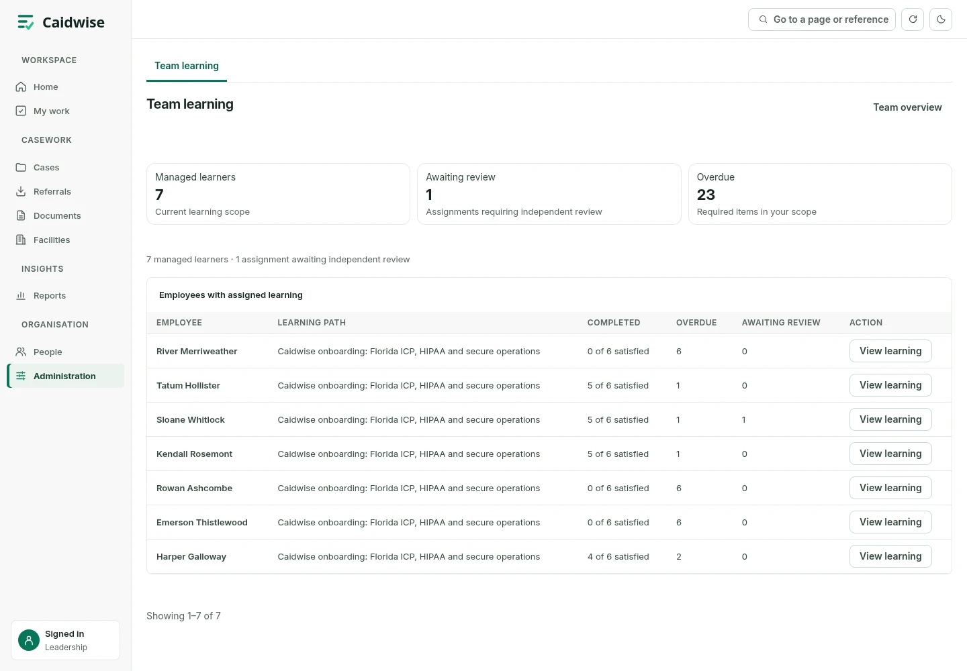Image resolution: width=967 pixels, height=671 pixels.
Task: Select the Team learning tab
Action: pos(187,66)
